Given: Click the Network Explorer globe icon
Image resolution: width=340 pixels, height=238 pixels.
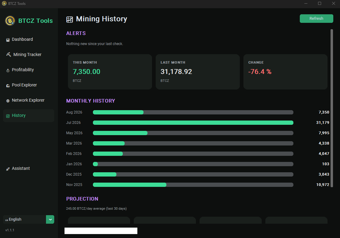Looking at the screenshot, I should point(8,101).
